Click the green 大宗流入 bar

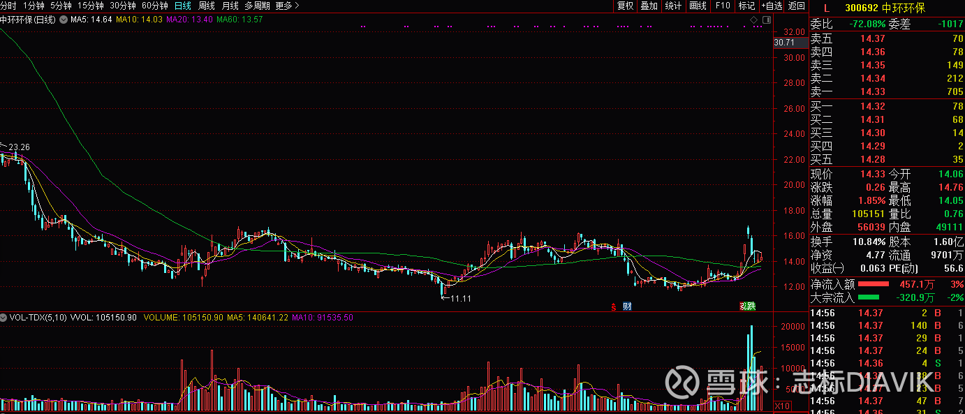869,297
